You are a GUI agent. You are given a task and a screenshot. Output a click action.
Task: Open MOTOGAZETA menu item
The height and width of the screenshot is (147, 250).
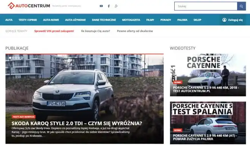(131, 20)
